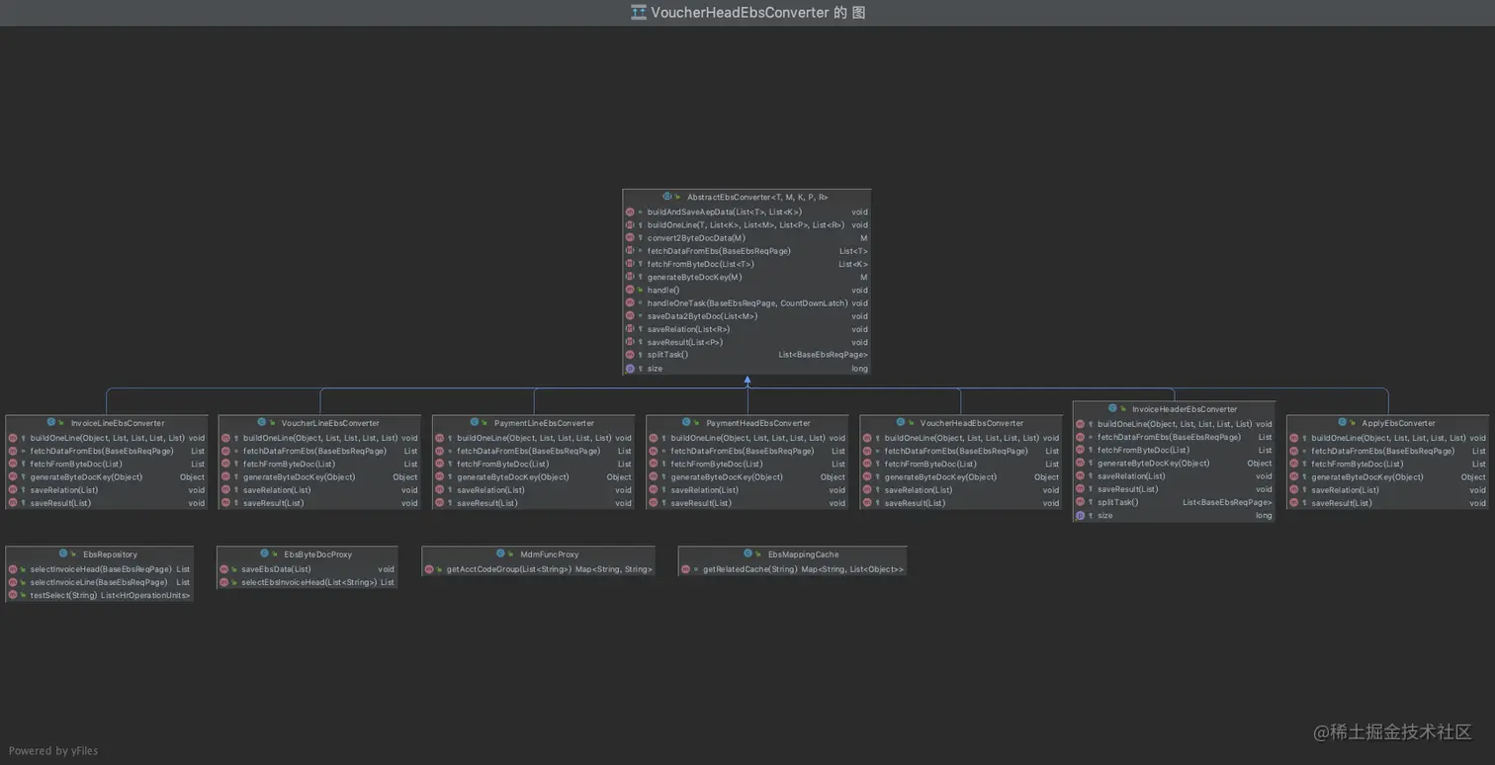The width and height of the screenshot is (1495, 765).
Task: Click the class icon of PaymentHeadEbsConverter node
Action: pos(686,422)
